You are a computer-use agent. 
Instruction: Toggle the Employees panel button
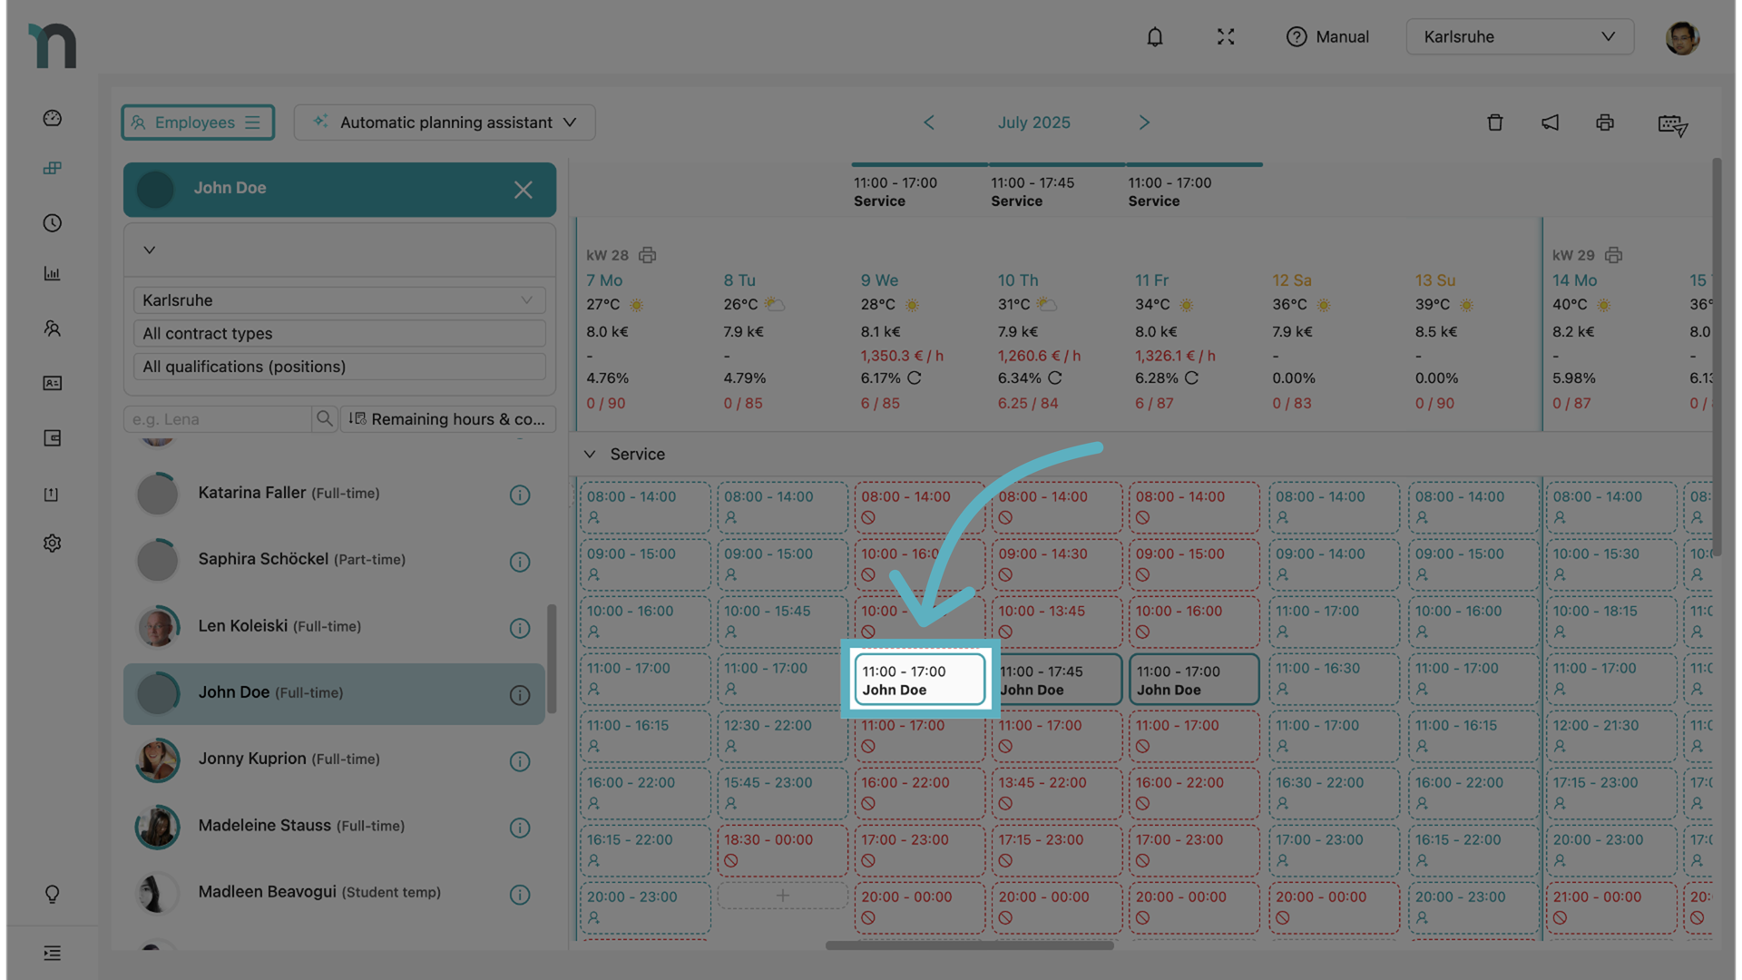coord(198,122)
